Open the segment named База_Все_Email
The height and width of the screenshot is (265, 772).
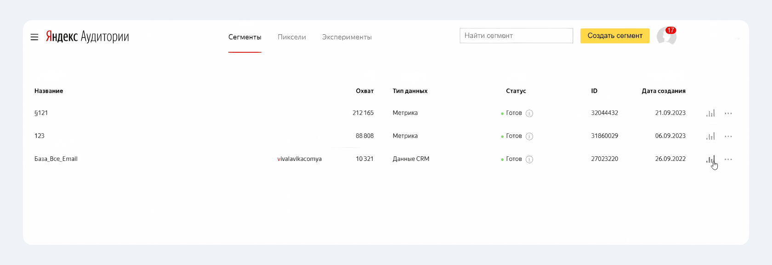tap(56, 159)
